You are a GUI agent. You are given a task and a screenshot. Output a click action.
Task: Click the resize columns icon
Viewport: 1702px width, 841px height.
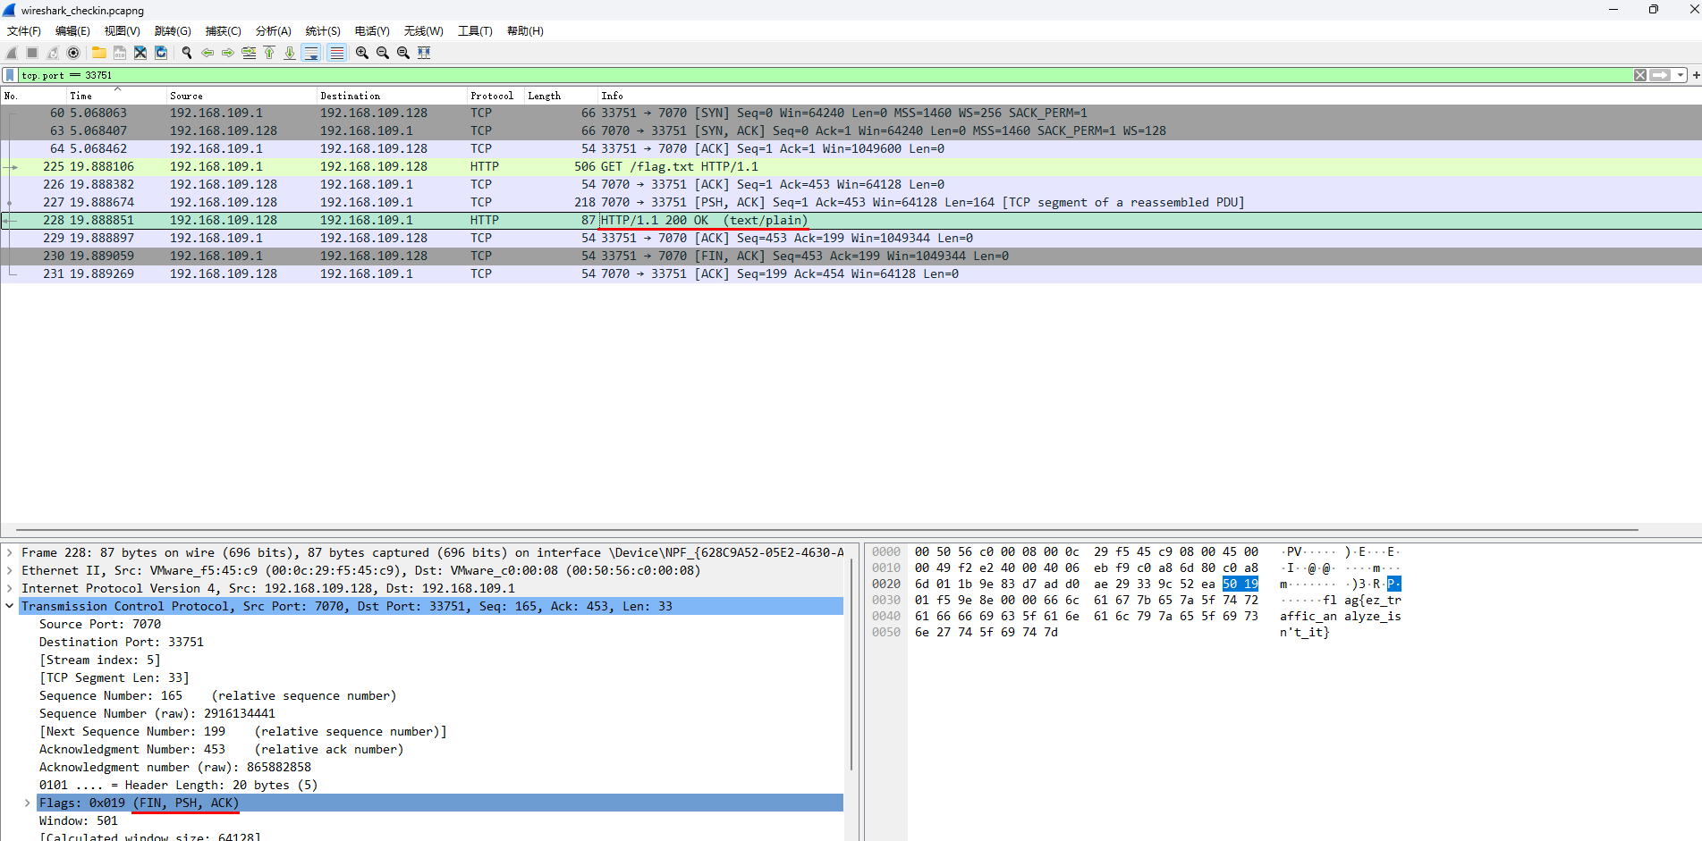pyautogui.click(x=424, y=53)
